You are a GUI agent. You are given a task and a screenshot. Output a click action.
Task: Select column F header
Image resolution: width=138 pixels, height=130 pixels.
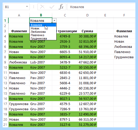124,15
